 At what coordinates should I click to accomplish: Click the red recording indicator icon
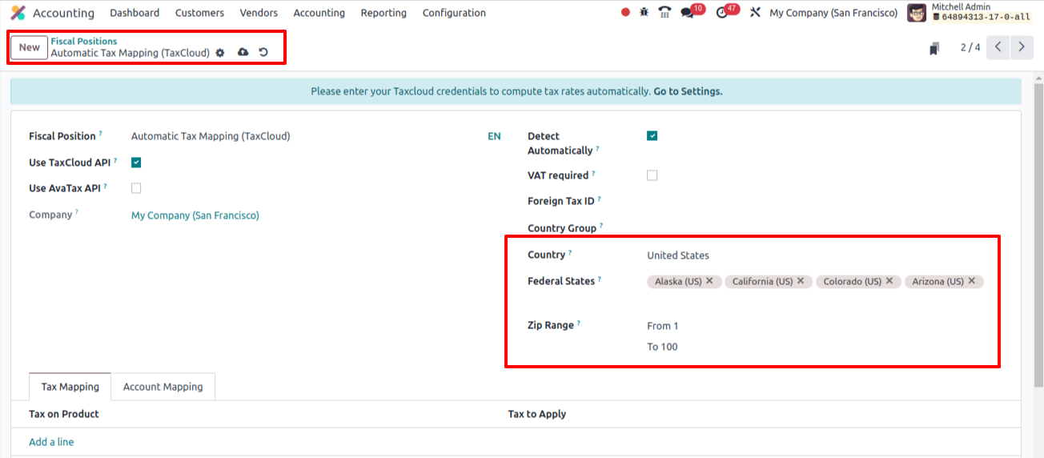tap(625, 13)
